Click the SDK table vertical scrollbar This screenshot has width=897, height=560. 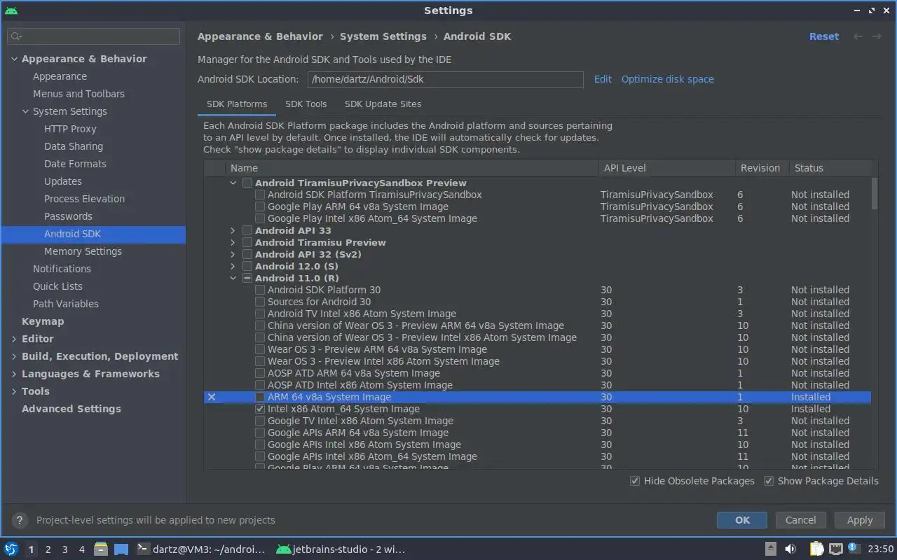[x=874, y=193]
